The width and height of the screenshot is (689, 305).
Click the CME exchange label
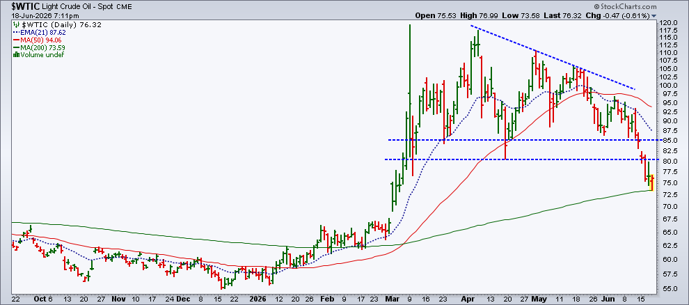(123, 7)
